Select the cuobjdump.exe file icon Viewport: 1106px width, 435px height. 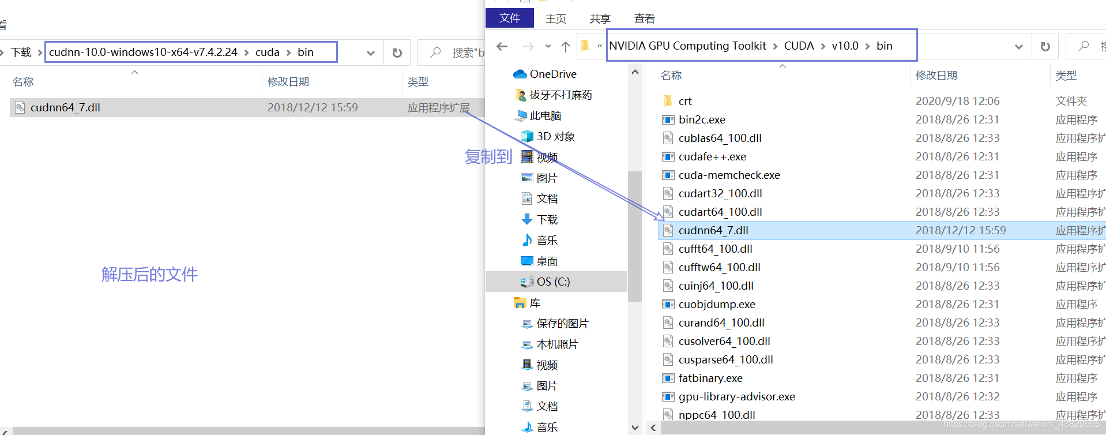[x=668, y=304]
